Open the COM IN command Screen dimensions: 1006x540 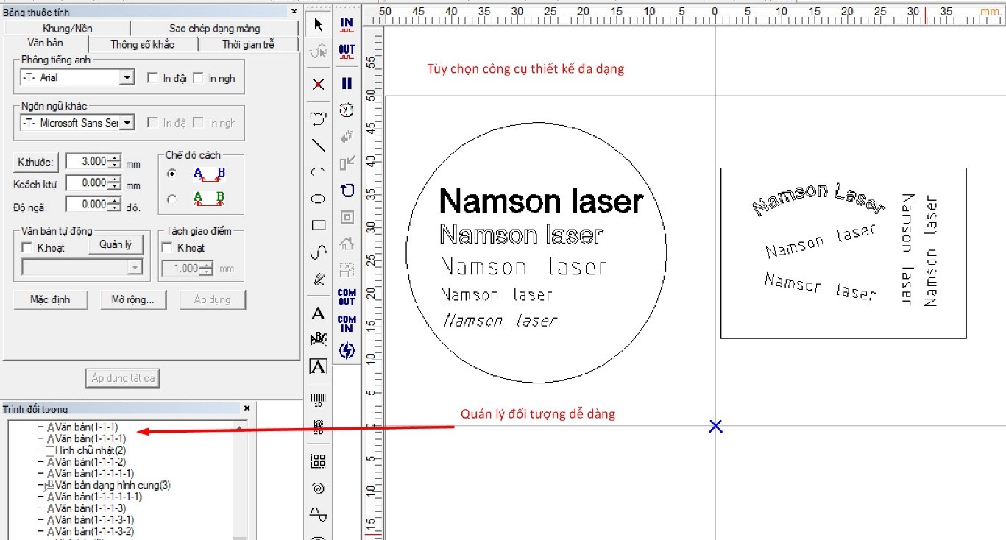pos(347,324)
